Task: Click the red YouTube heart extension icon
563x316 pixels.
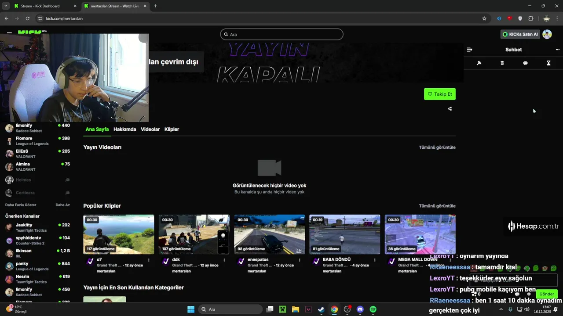Action: pyautogui.click(x=509, y=18)
